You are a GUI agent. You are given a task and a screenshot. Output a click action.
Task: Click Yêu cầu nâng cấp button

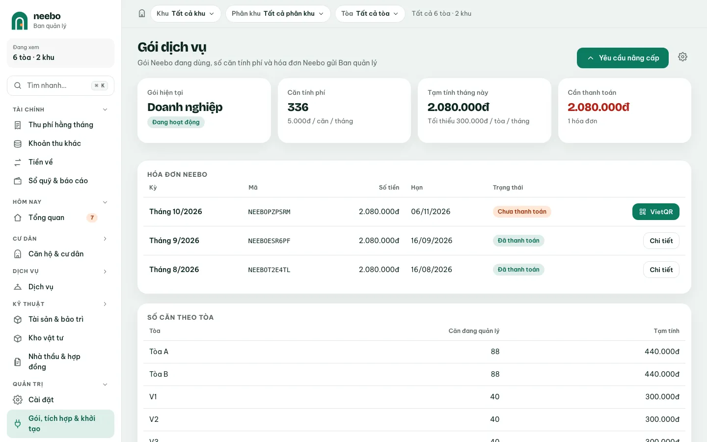point(623,58)
